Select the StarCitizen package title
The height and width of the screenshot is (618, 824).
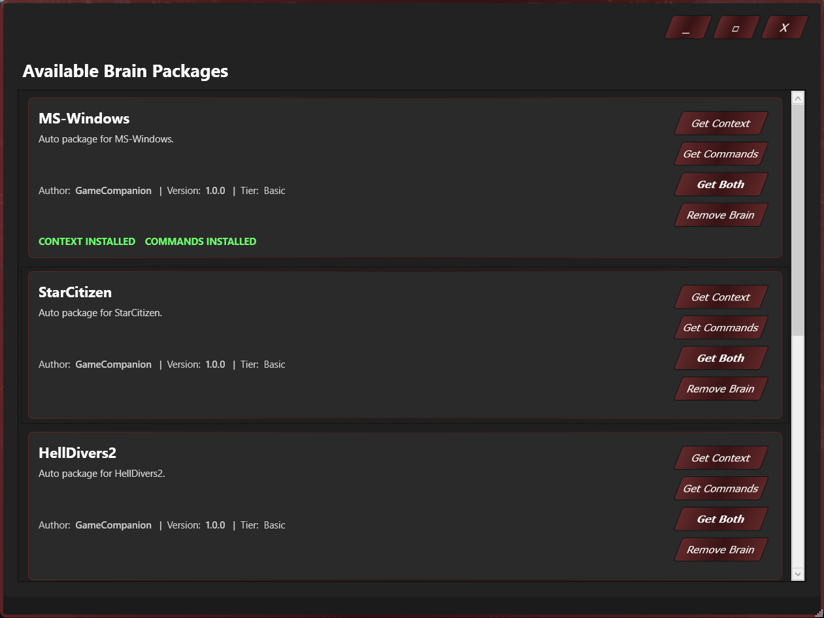(75, 292)
